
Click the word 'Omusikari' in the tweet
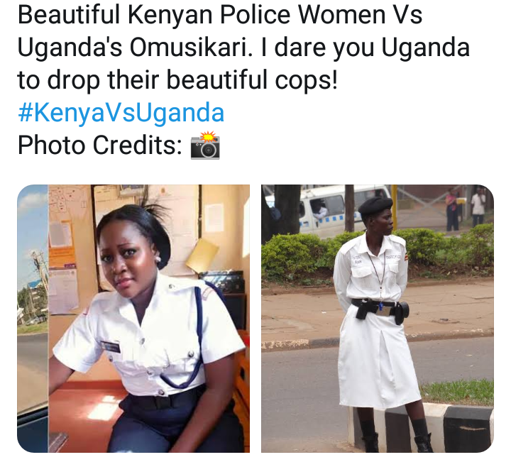(192, 48)
